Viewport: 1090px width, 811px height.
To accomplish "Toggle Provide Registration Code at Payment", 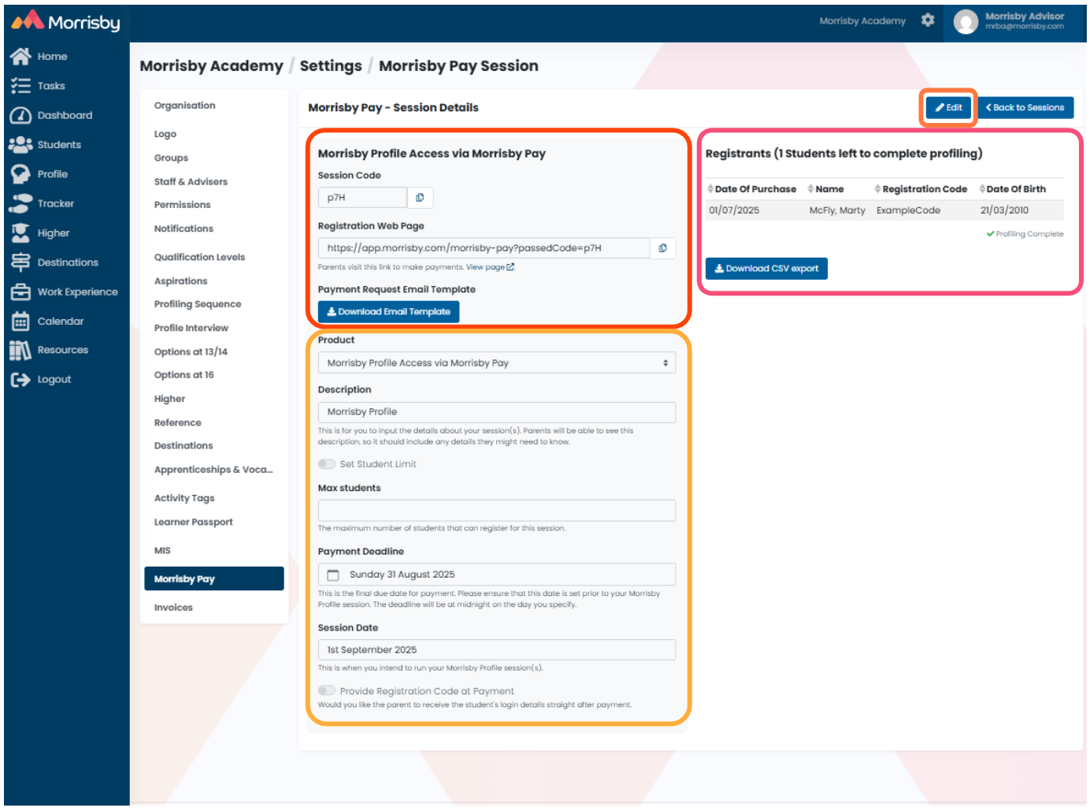I will pyautogui.click(x=327, y=690).
